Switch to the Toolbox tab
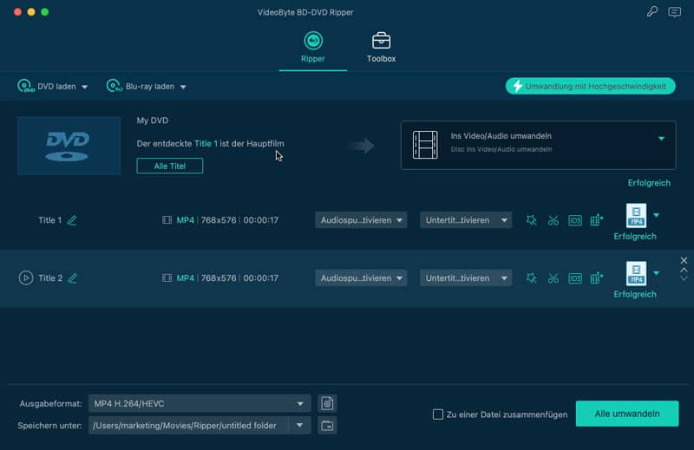Screen dimensions: 694x450 click(381, 48)
